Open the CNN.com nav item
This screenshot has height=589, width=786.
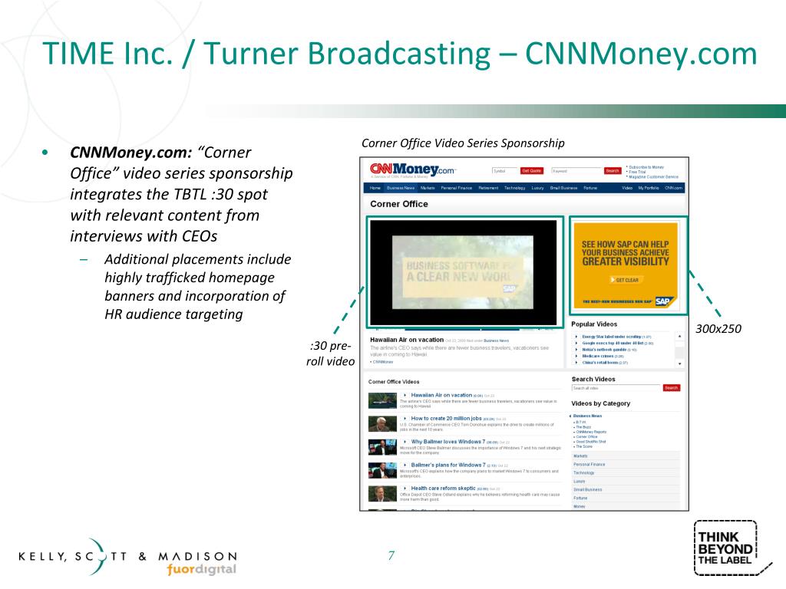click(x=673, y=188)
